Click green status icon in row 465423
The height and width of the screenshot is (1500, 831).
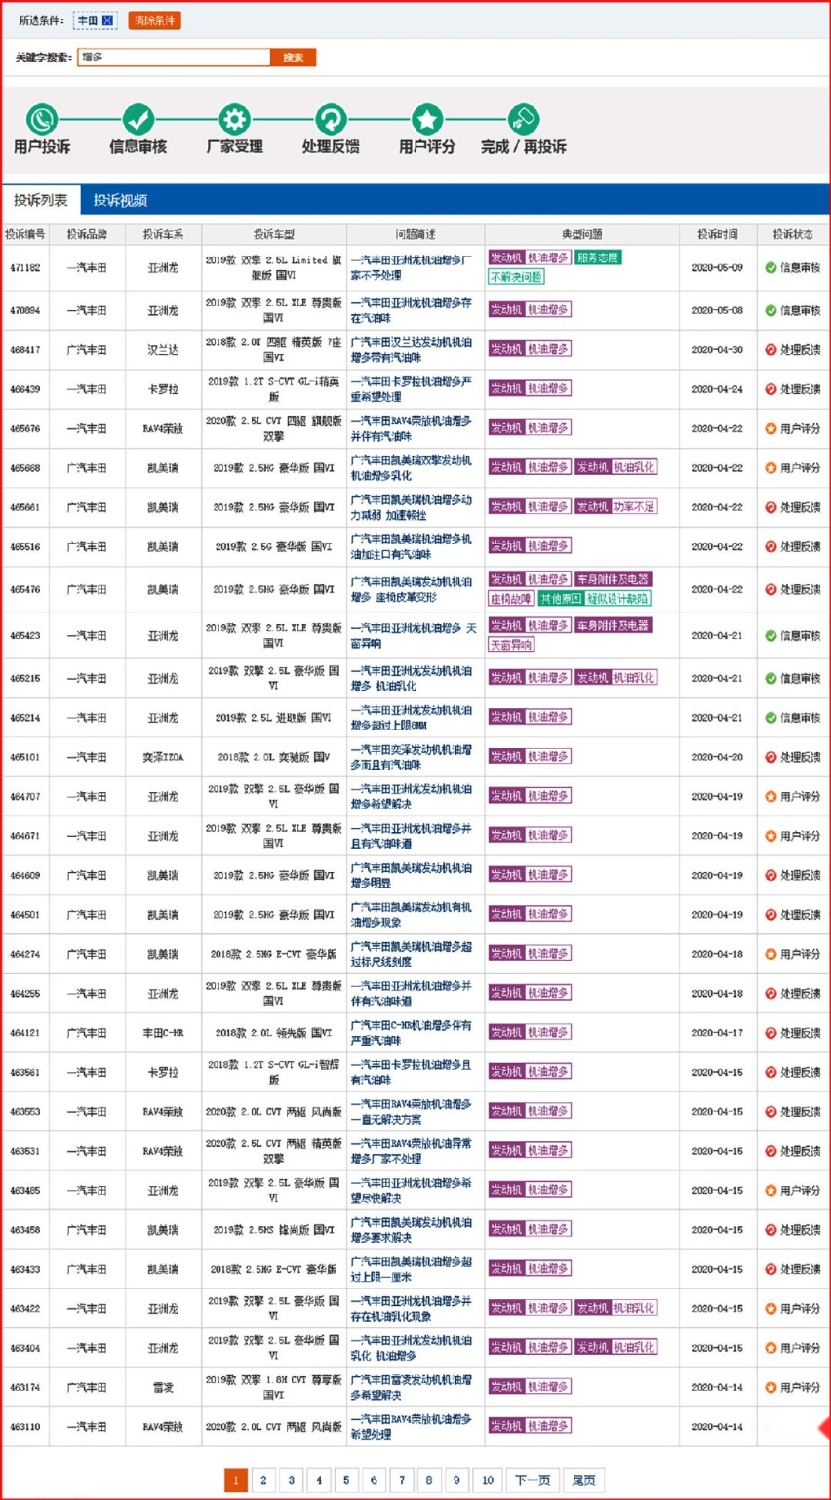tap(771, 635)
